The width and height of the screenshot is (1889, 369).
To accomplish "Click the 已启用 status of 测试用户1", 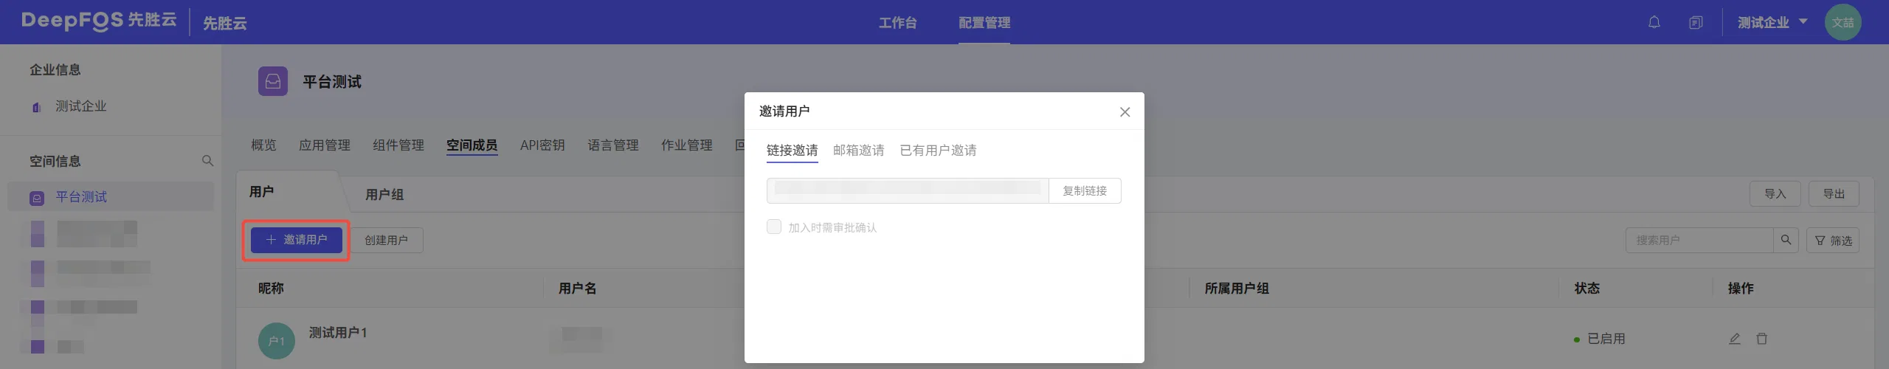I will click(1600, 339).
